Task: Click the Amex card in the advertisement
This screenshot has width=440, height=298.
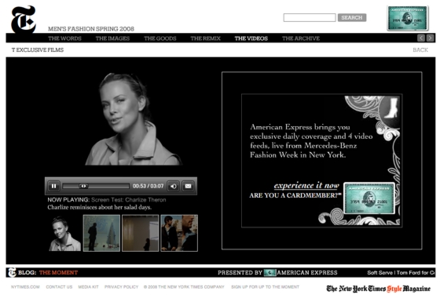Action: click(369, 198)
